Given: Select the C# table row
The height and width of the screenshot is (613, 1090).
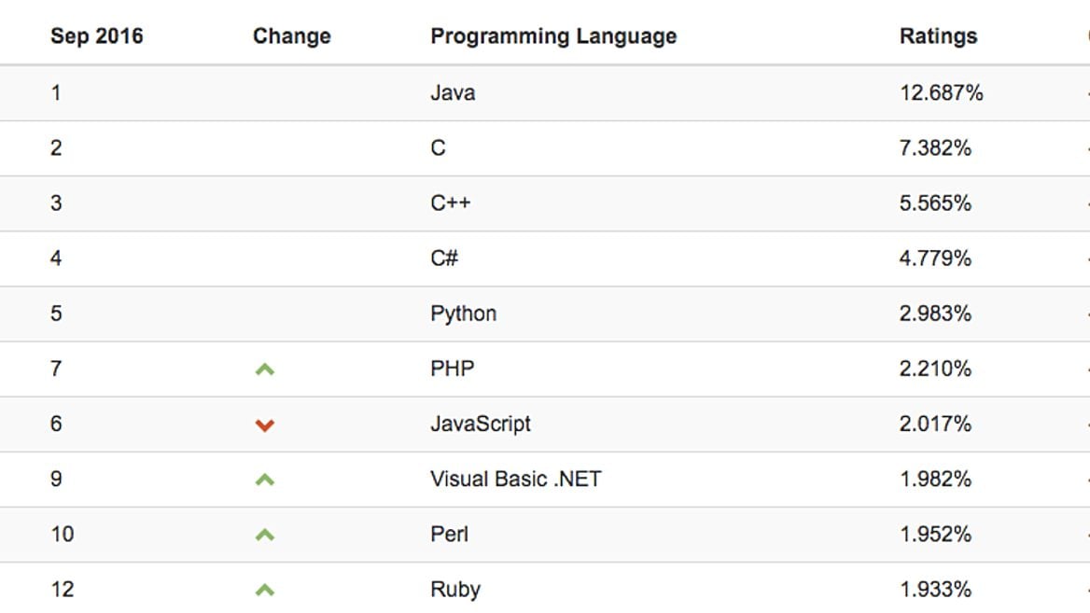Looking at the screenshot, I should (x=443, y=258).
